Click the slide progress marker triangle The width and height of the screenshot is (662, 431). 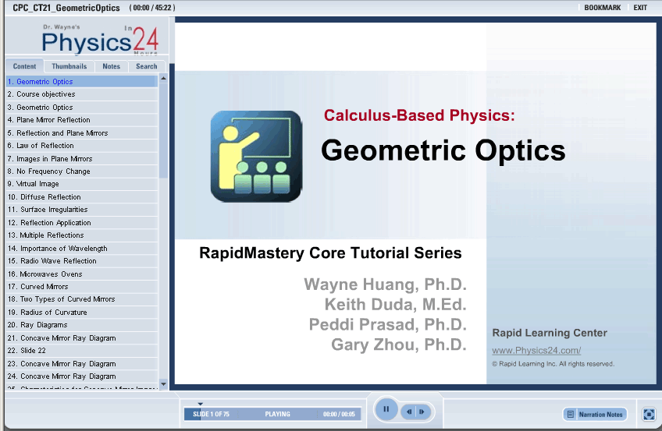[200, 405]
